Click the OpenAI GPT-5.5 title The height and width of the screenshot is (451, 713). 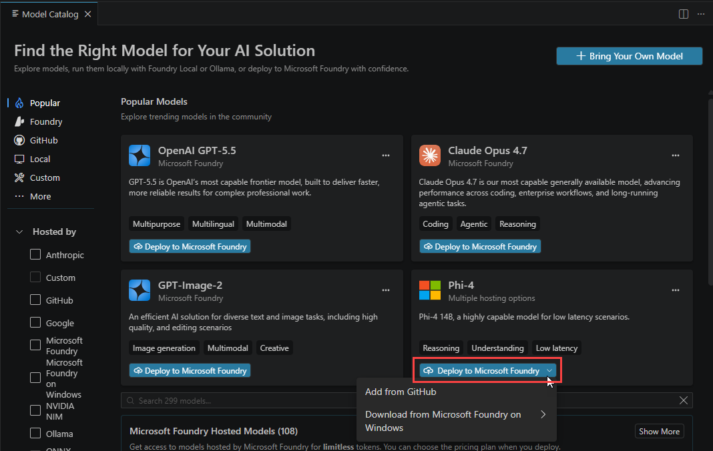point(197,151)
